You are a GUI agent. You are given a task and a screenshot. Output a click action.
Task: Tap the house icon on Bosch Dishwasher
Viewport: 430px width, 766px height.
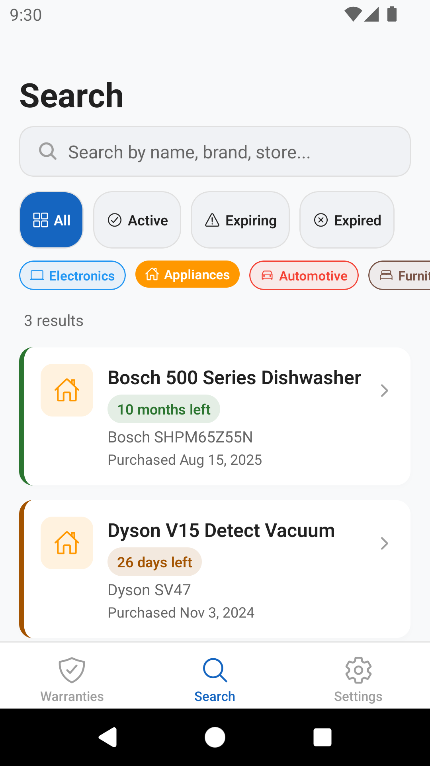[x=67, y=390]
